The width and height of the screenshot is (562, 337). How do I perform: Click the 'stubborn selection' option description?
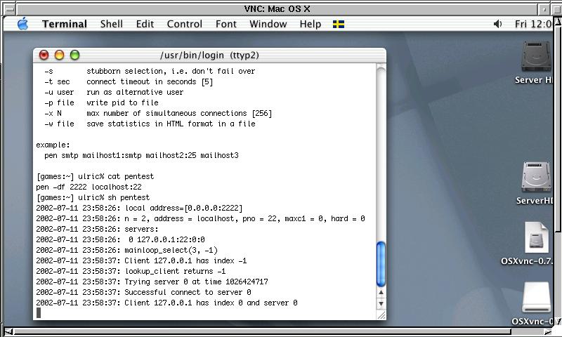[x=171, y=72]
